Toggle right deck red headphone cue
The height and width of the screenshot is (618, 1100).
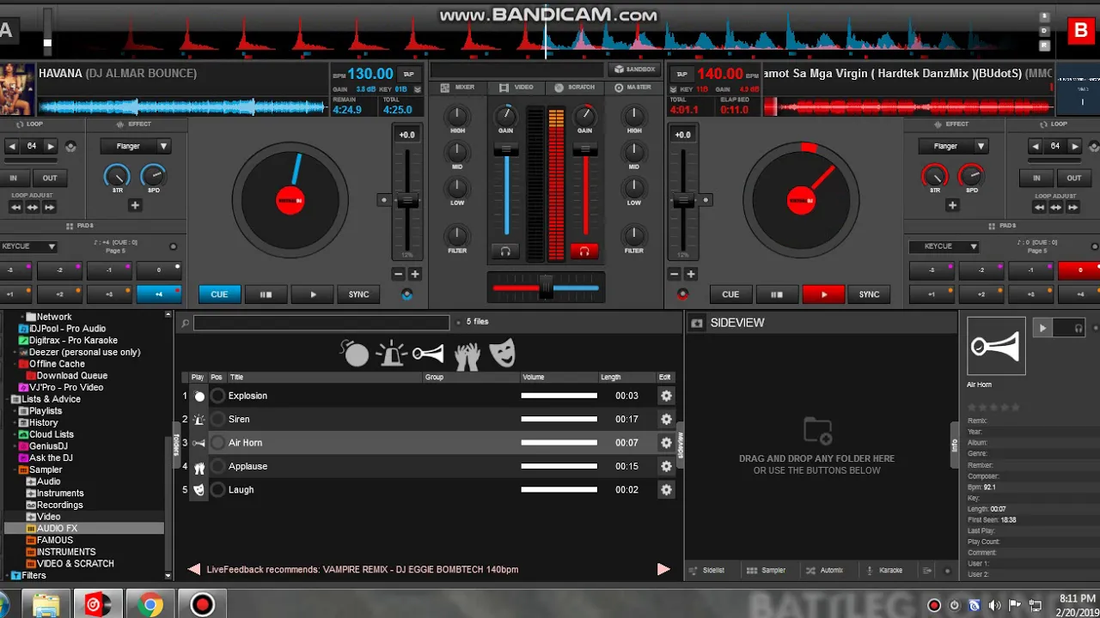click(584, 251)
